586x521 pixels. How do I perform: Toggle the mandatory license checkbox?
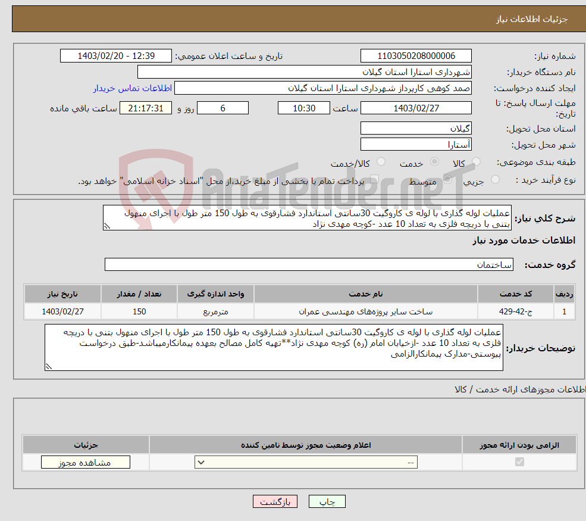point(519,462)
